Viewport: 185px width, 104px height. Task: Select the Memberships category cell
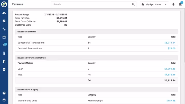click(x=95, y=101)
